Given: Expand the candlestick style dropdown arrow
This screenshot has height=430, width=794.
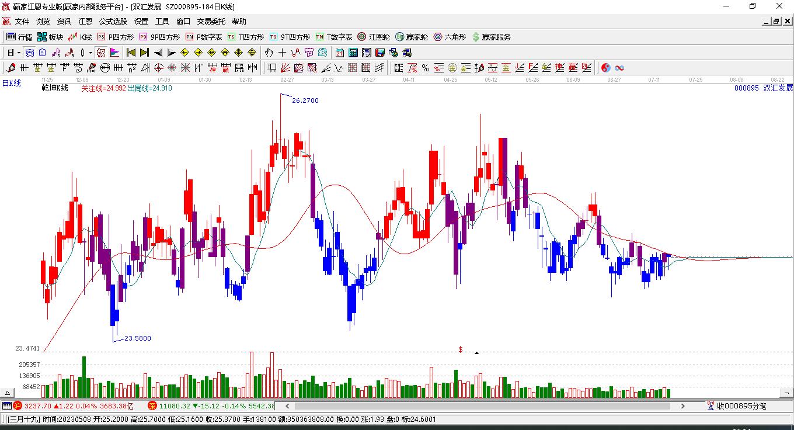Looking at the screenshot, I should [x=90, y=53].
